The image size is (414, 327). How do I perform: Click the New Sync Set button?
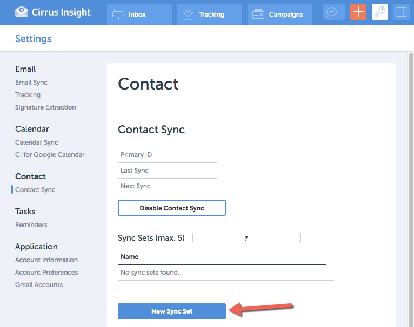(172, 311)
